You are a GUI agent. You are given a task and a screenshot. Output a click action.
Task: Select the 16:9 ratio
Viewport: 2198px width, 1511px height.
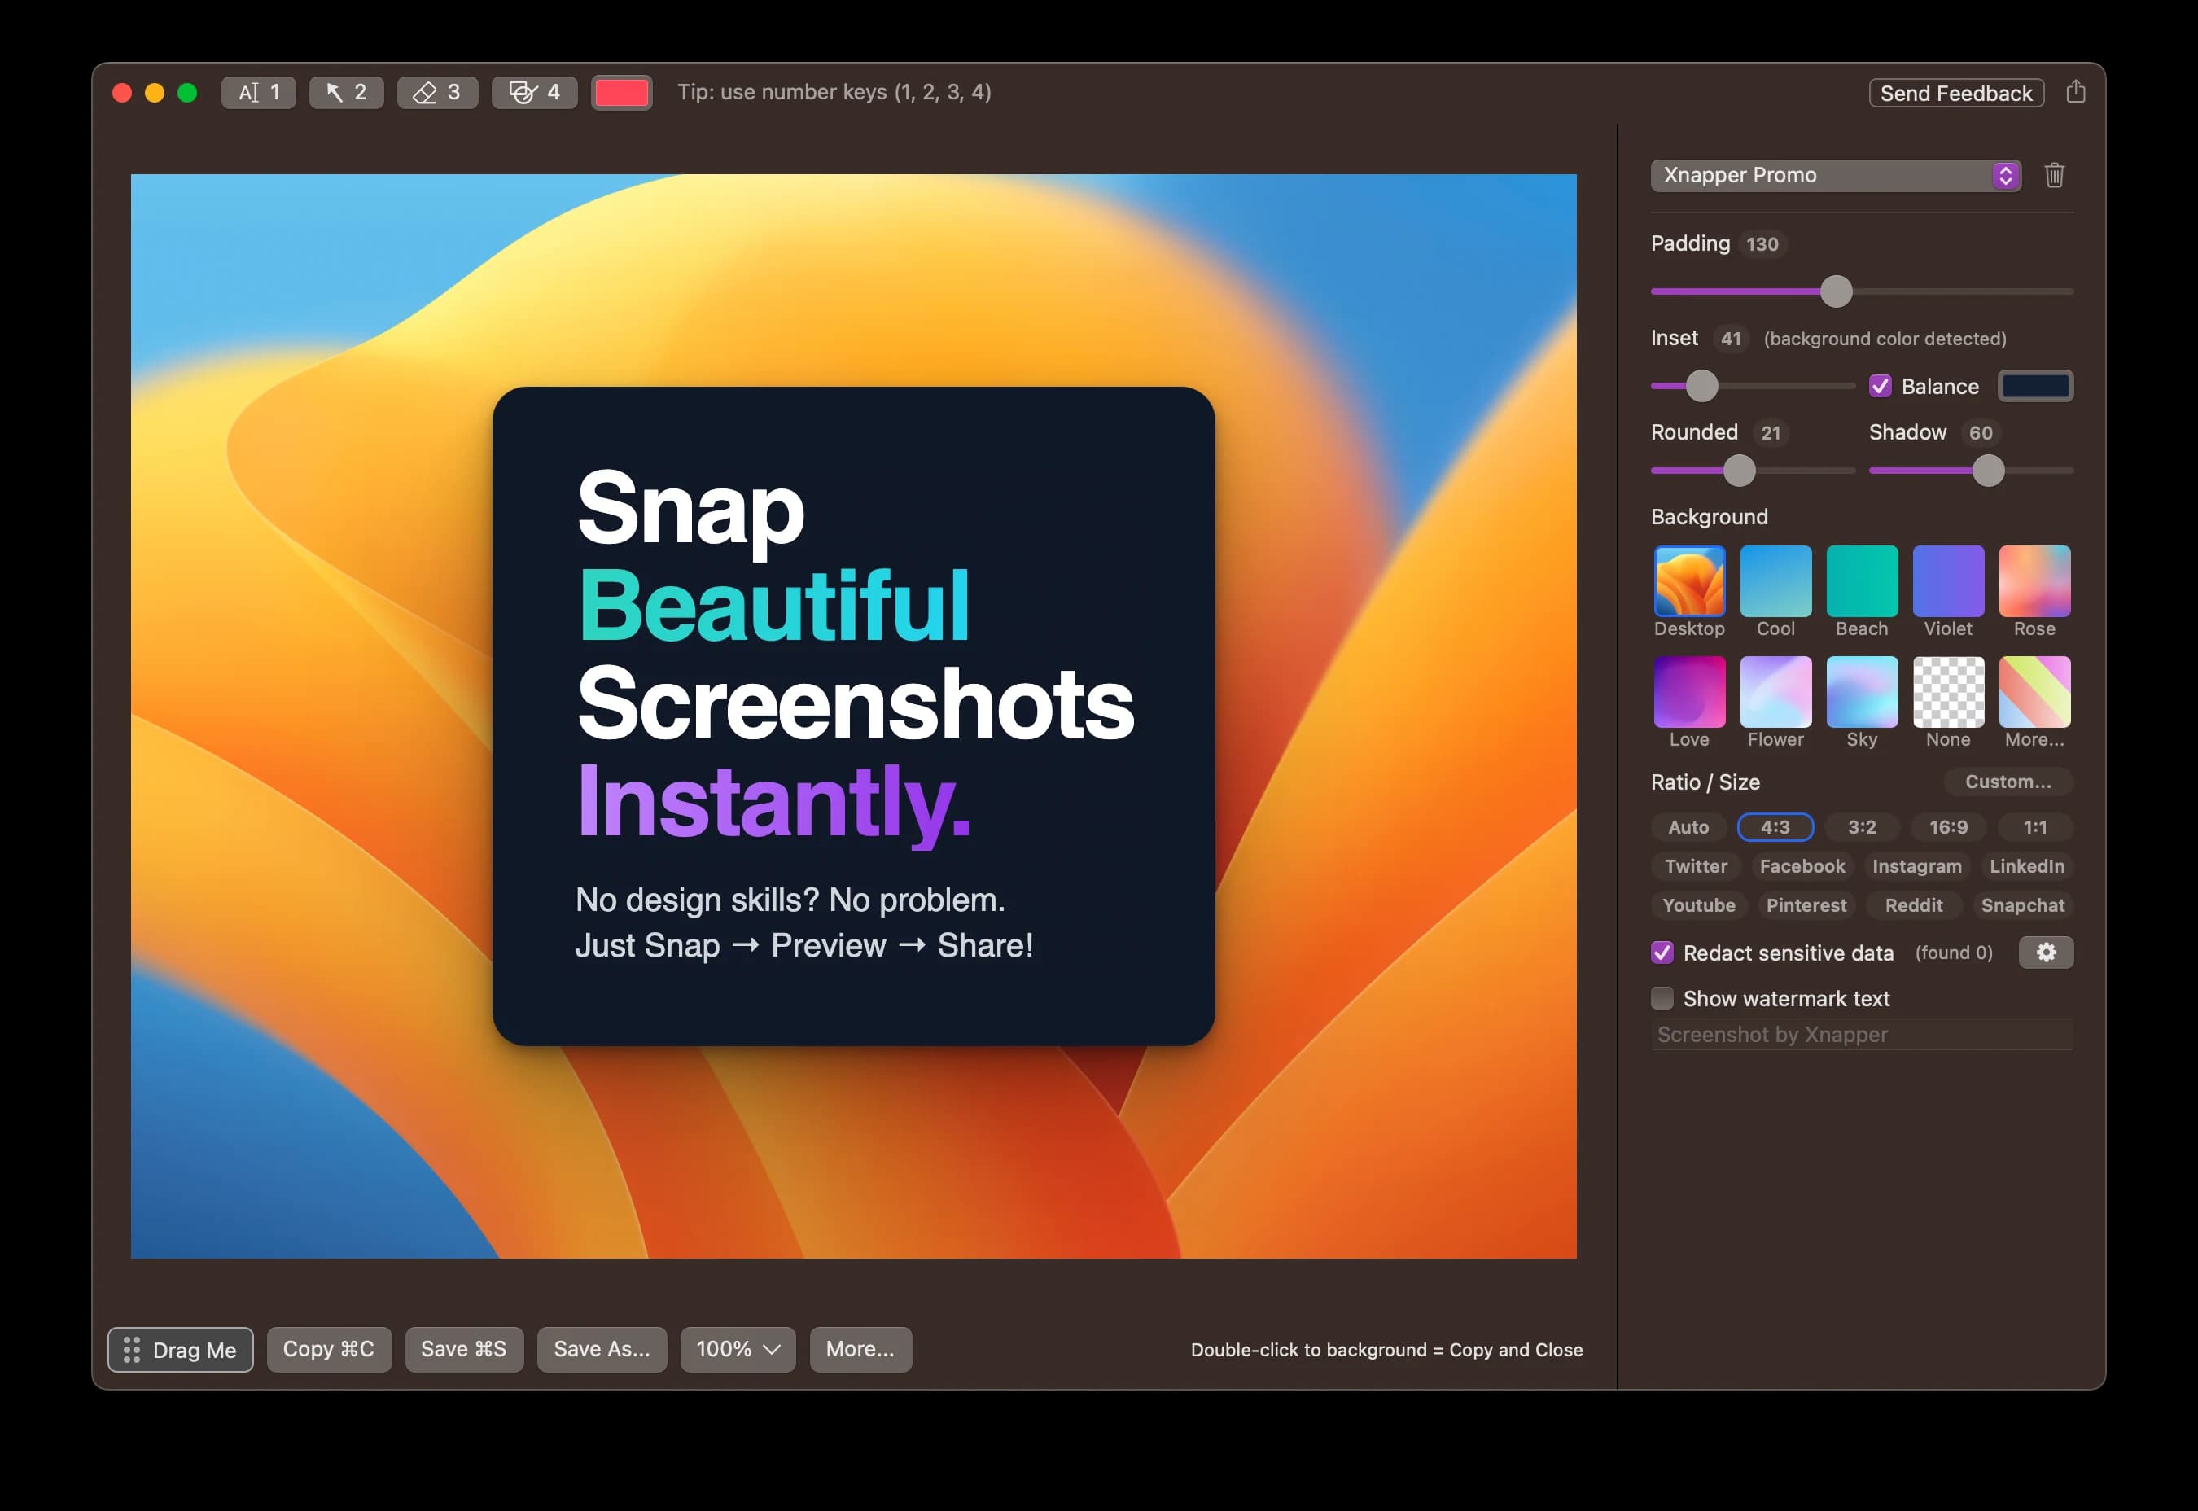1948,827
